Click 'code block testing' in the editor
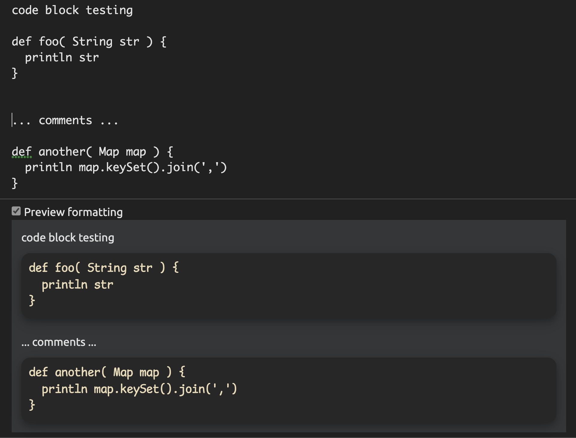This screenshot has height=438, width=576. [x=72, y=10]
